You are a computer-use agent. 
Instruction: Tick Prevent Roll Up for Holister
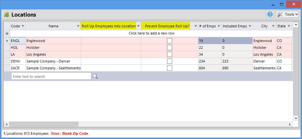tap(170, 48)
